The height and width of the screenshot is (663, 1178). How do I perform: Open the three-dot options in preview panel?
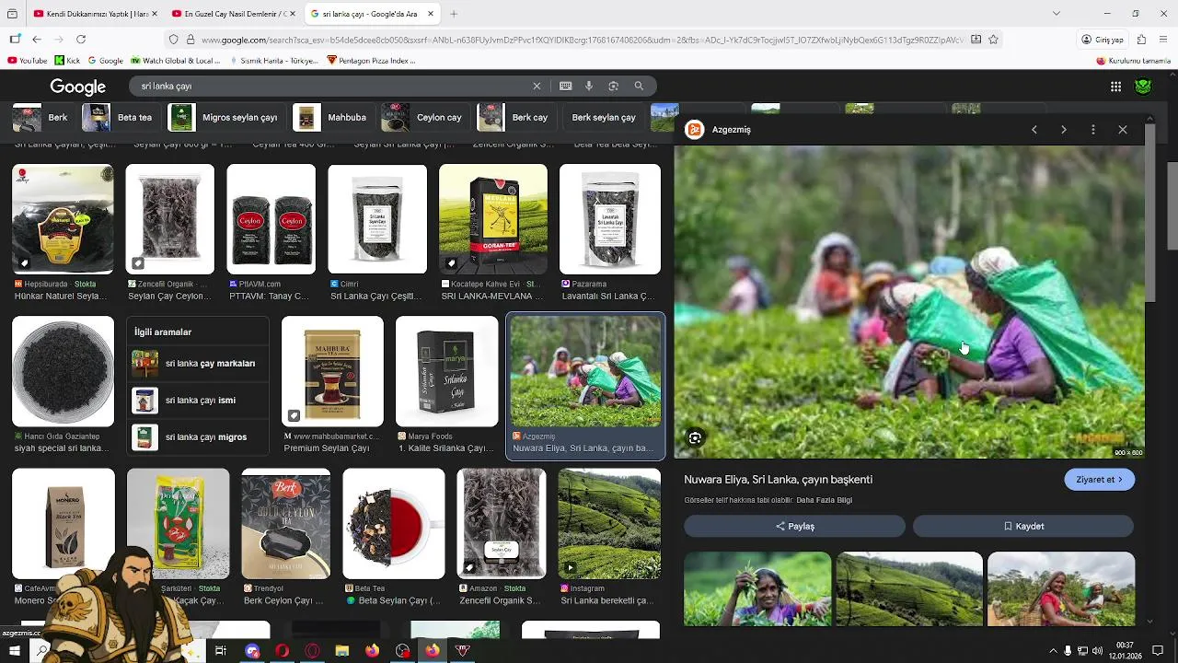(1093, 130)
